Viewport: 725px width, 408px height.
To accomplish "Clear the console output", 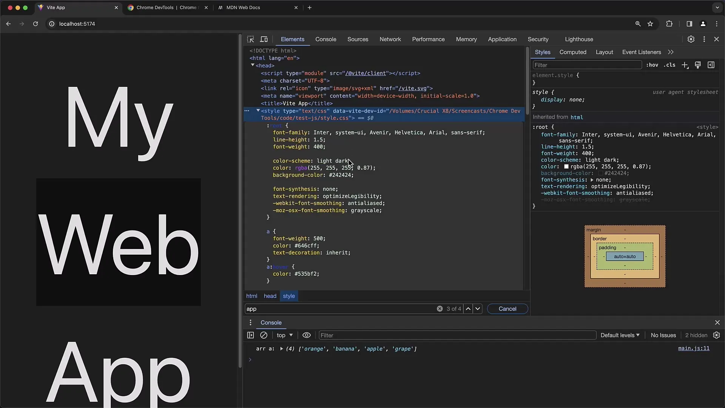I will point(264,335).
